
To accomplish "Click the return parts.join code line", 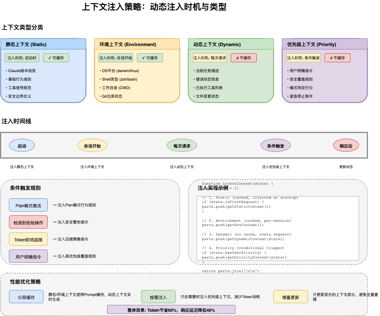I will pyautogui.click(x=230, y=271).
